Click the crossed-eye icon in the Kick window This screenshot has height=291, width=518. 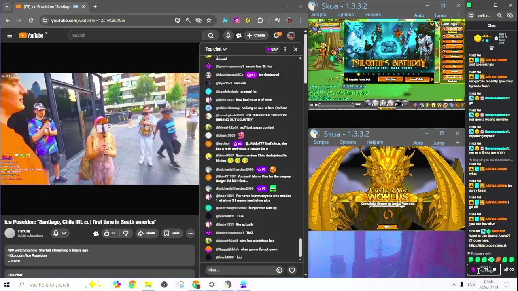[510, 15]
